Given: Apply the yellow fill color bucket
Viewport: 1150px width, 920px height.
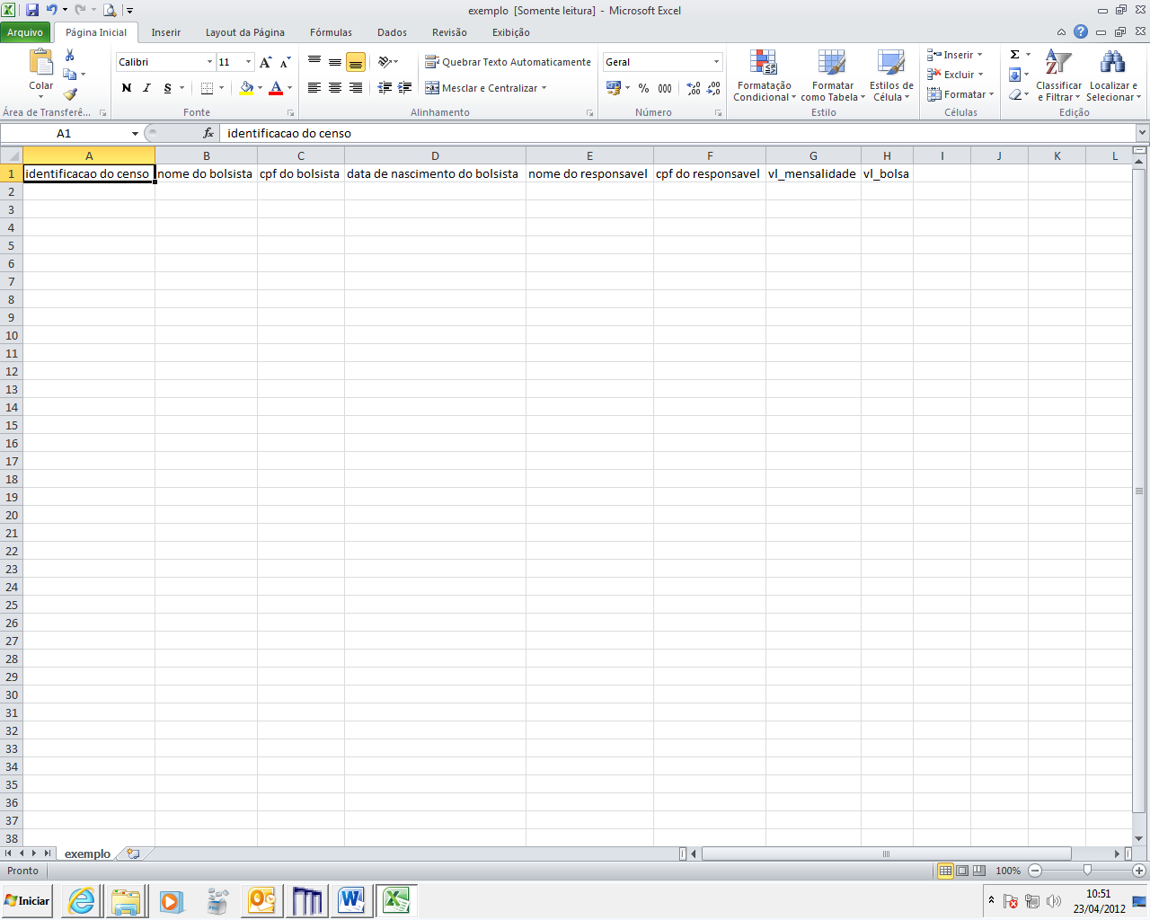Looking at the screenshot, I should click(x=246, y=88).
